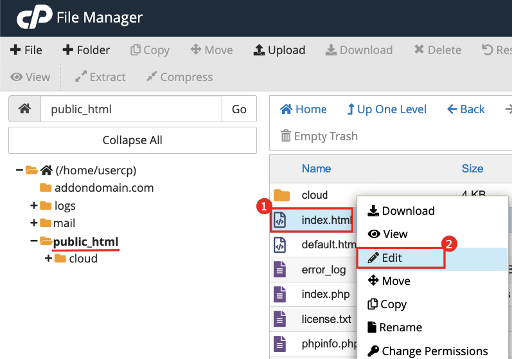Select the logs folder in tree

[x=65, y=206]
